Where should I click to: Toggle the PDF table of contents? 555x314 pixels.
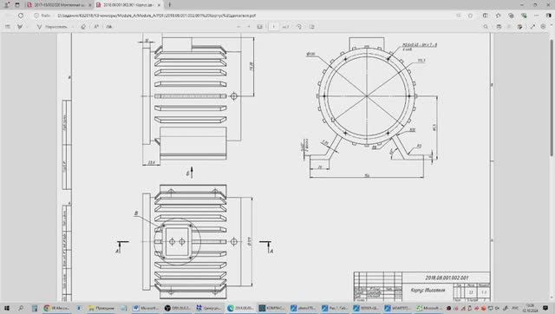tap(8, 27)
